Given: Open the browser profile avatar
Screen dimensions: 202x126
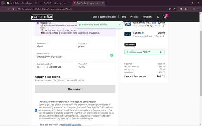Looking at the screenshot, I should point(194,9).
